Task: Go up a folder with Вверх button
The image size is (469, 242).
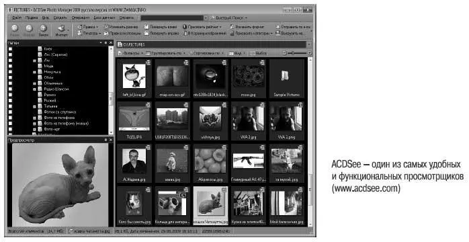Action: [x=44, y=30]
